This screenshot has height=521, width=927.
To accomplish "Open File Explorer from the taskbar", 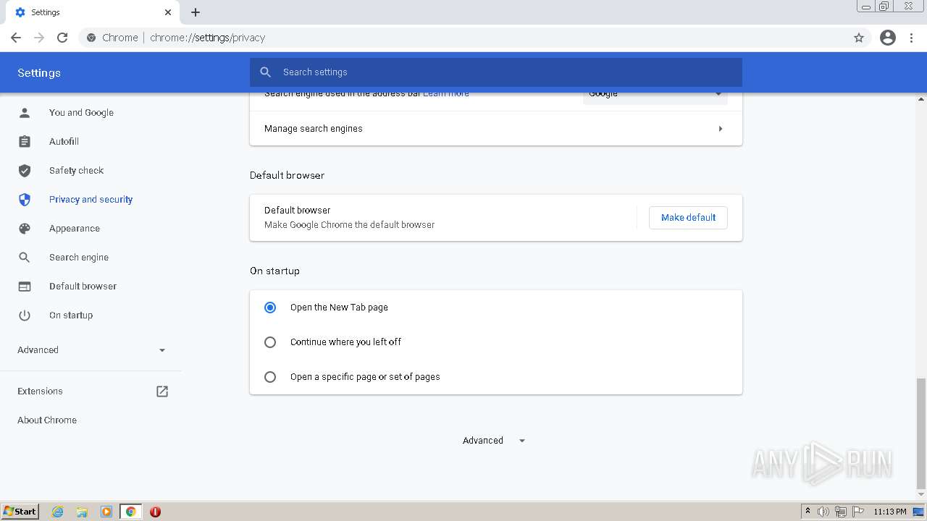I will click(x=82, y=512).
